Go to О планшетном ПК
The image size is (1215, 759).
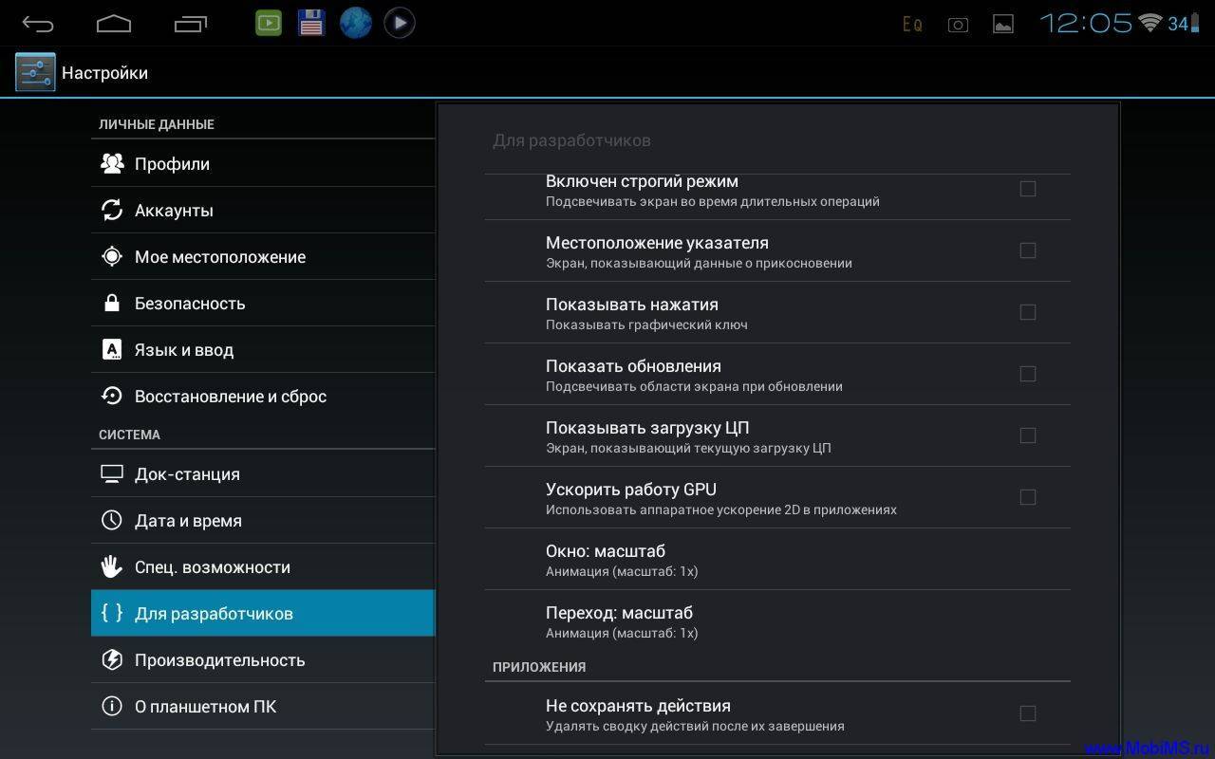263,707
